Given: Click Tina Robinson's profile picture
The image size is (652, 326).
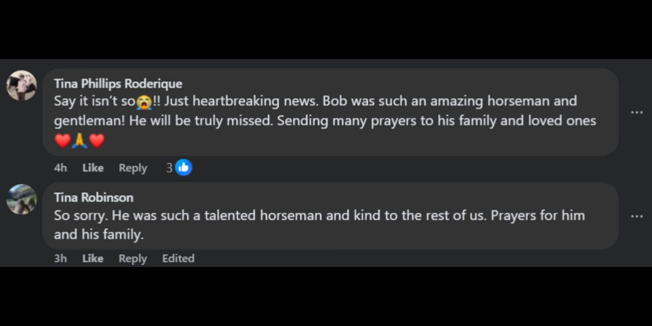Looking at the screenshot, I should click(x=22, y=199).
